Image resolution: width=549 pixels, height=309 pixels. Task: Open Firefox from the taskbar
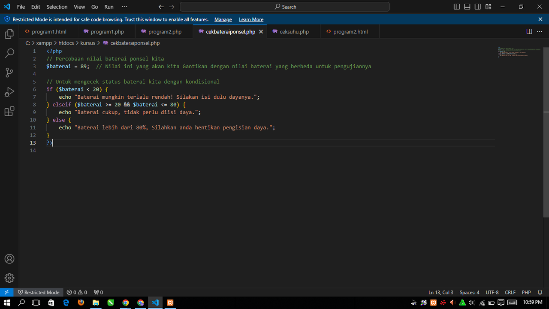click(81, 303)
